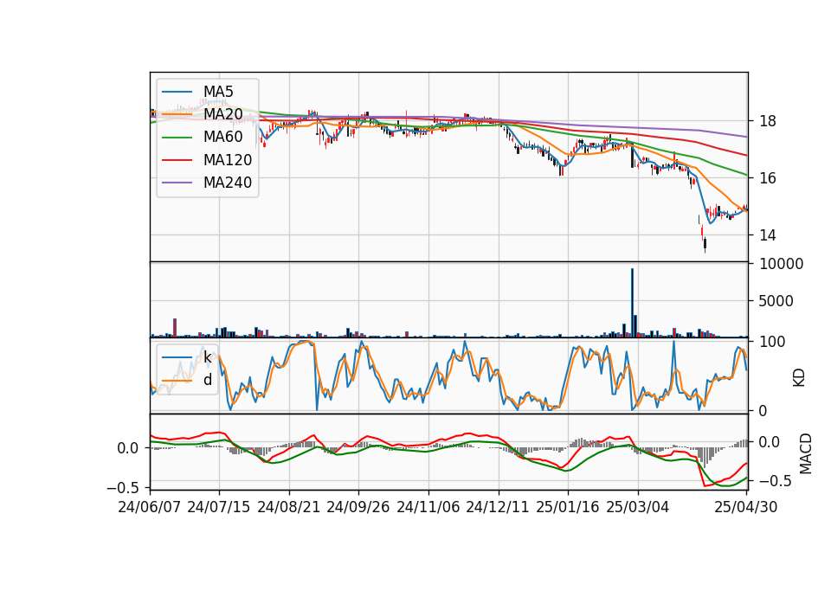Click the price axis value 18
Image resolution: width=831 pixels, height=597 pixels.
(x=768, y=121)
